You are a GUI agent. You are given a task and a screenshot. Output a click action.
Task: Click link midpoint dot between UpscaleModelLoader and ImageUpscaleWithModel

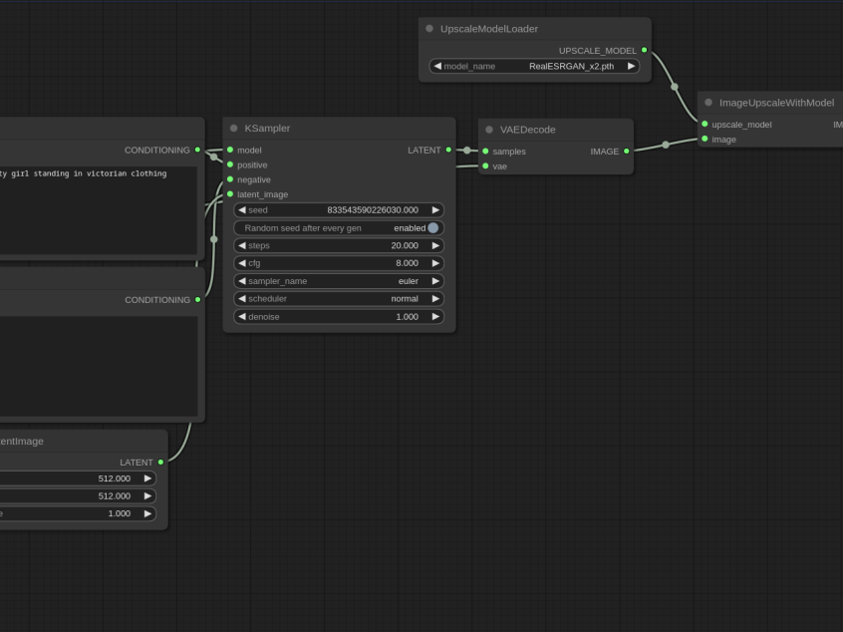[x=675, y=87]
